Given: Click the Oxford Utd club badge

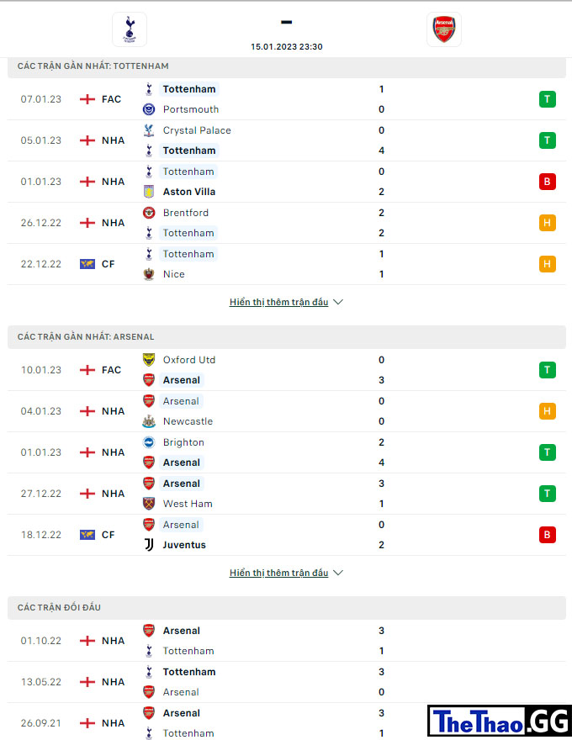Looking at the screenshot, I should 149,360.
